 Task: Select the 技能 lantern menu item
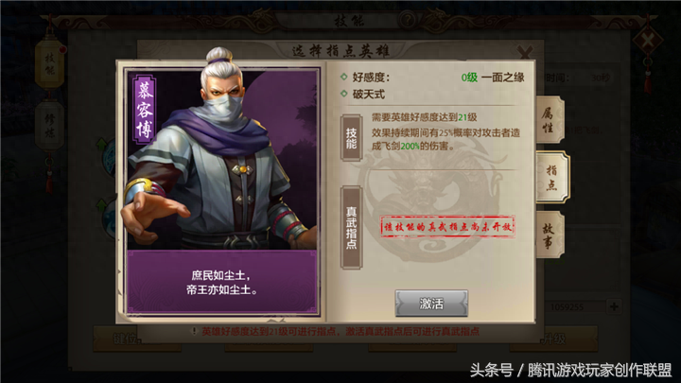click(x=50, y=64)
